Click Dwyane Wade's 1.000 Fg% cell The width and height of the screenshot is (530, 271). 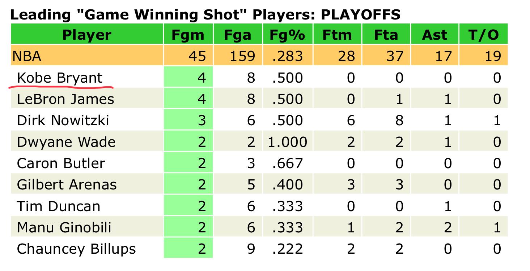(x=288, y=142)
